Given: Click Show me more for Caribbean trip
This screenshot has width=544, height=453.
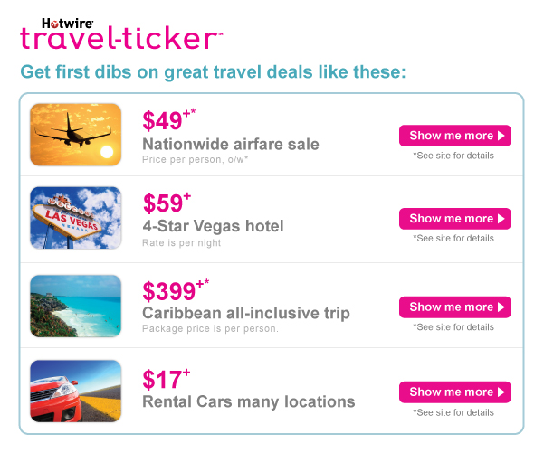Looking at the screenshot, I should [x=454, y=307].
